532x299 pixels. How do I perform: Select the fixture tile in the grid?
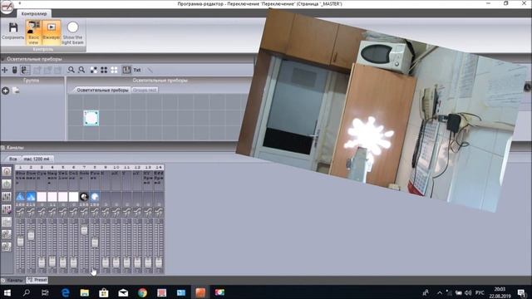[x=91, y=118]
